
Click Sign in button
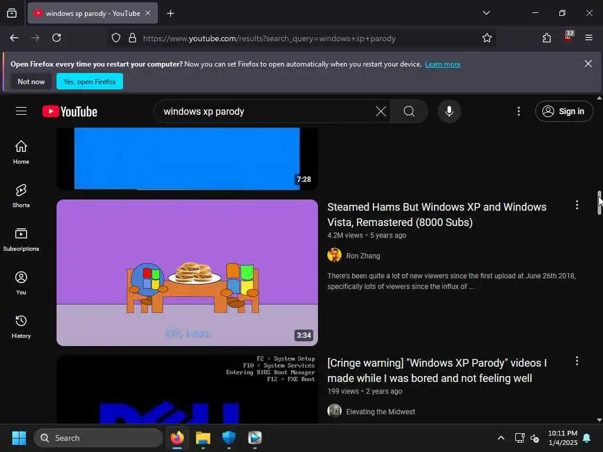click(x=564, y=111)
